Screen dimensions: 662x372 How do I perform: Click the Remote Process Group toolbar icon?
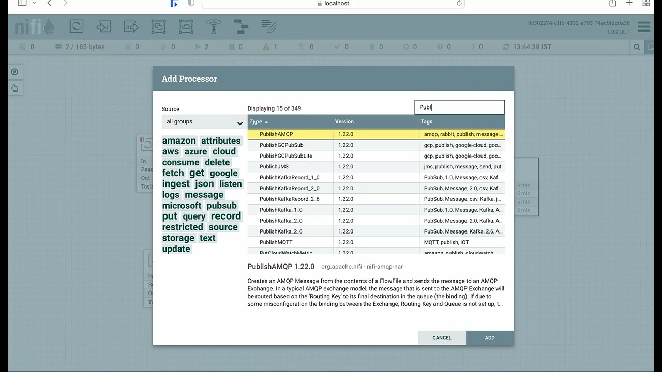[x=186, y=26]
